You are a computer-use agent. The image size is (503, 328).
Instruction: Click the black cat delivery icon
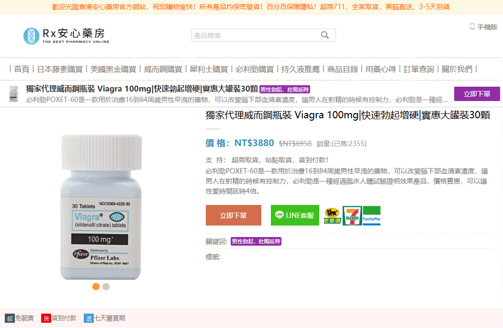[332, 215]
